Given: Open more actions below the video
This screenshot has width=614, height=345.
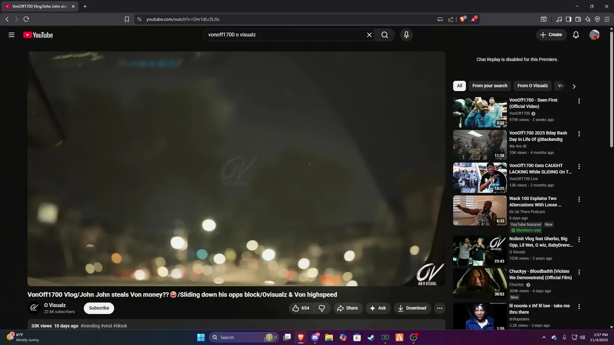Looking at the screenshot, I should 439,308.
